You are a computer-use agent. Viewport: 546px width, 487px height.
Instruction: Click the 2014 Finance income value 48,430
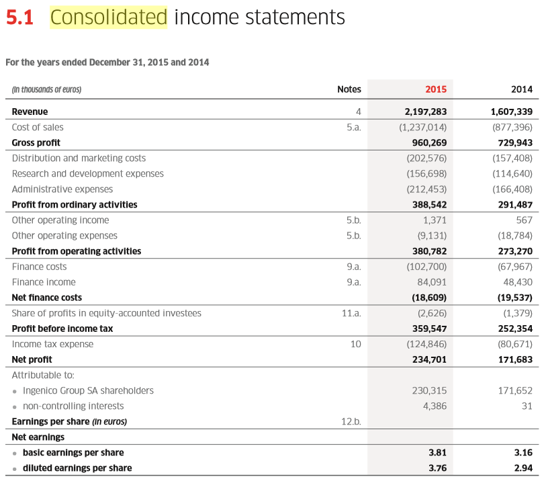(x=517, y=282)
